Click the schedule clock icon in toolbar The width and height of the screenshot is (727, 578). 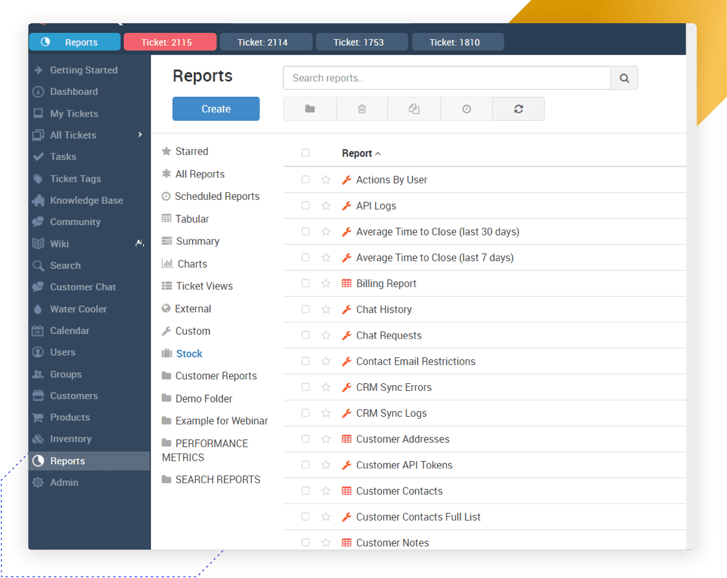tap(467, 109)
